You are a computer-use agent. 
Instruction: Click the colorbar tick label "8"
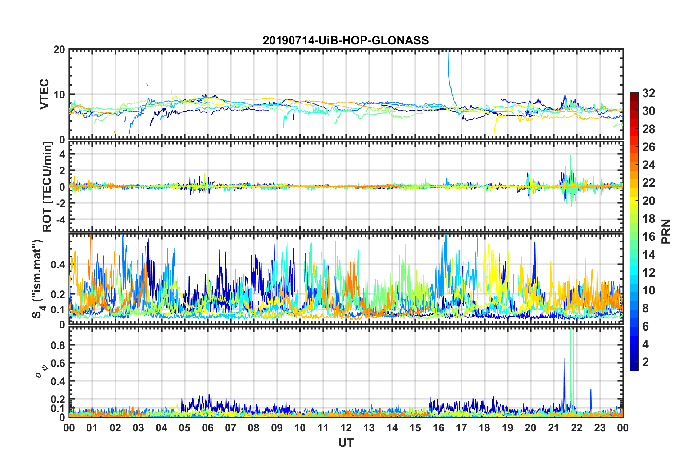(645, 308)
